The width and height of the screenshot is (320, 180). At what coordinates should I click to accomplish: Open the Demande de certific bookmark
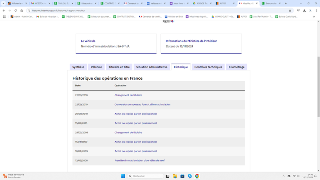pyautogui.click(x=150, y=17)
